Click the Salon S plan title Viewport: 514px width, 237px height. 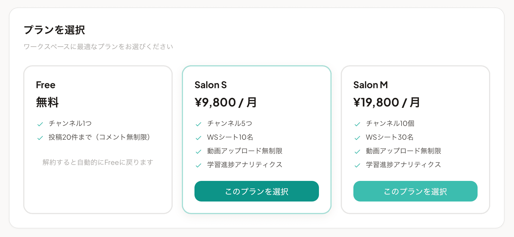(x=211, y=85)
